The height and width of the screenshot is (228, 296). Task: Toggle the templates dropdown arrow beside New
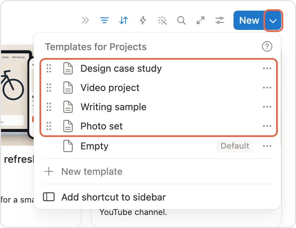[273, 20]
